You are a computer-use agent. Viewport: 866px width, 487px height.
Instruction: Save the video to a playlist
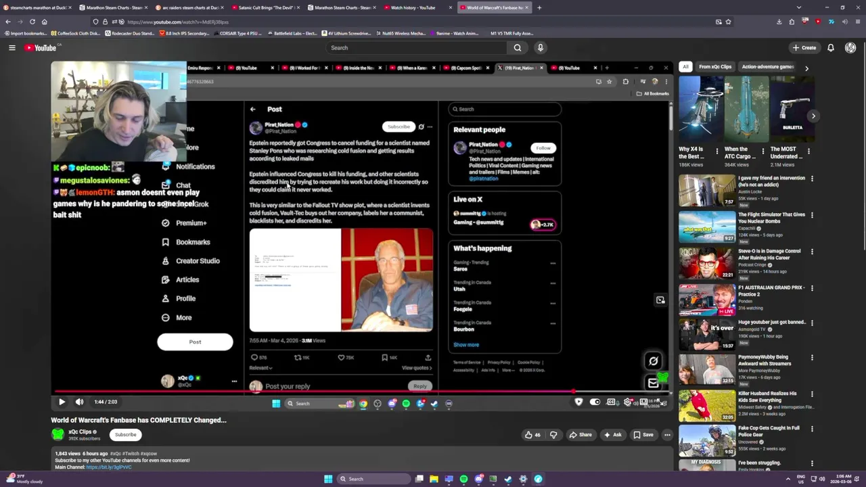coord(643,435)
